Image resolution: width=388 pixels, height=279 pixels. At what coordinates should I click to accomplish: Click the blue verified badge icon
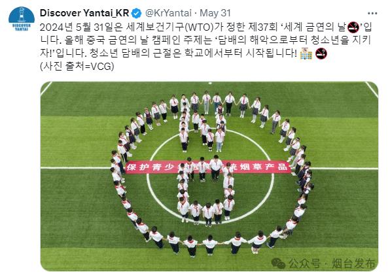[x=136, y=13]
